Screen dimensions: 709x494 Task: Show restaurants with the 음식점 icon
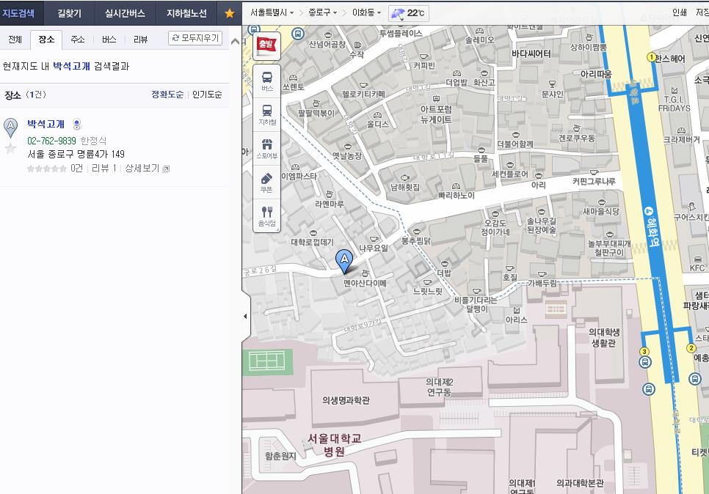tap(266, 215)
